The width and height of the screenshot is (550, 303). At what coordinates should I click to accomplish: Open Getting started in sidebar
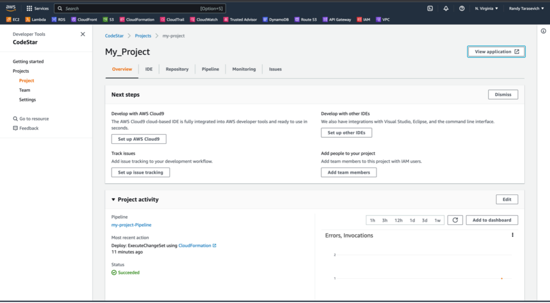point(28,61)
